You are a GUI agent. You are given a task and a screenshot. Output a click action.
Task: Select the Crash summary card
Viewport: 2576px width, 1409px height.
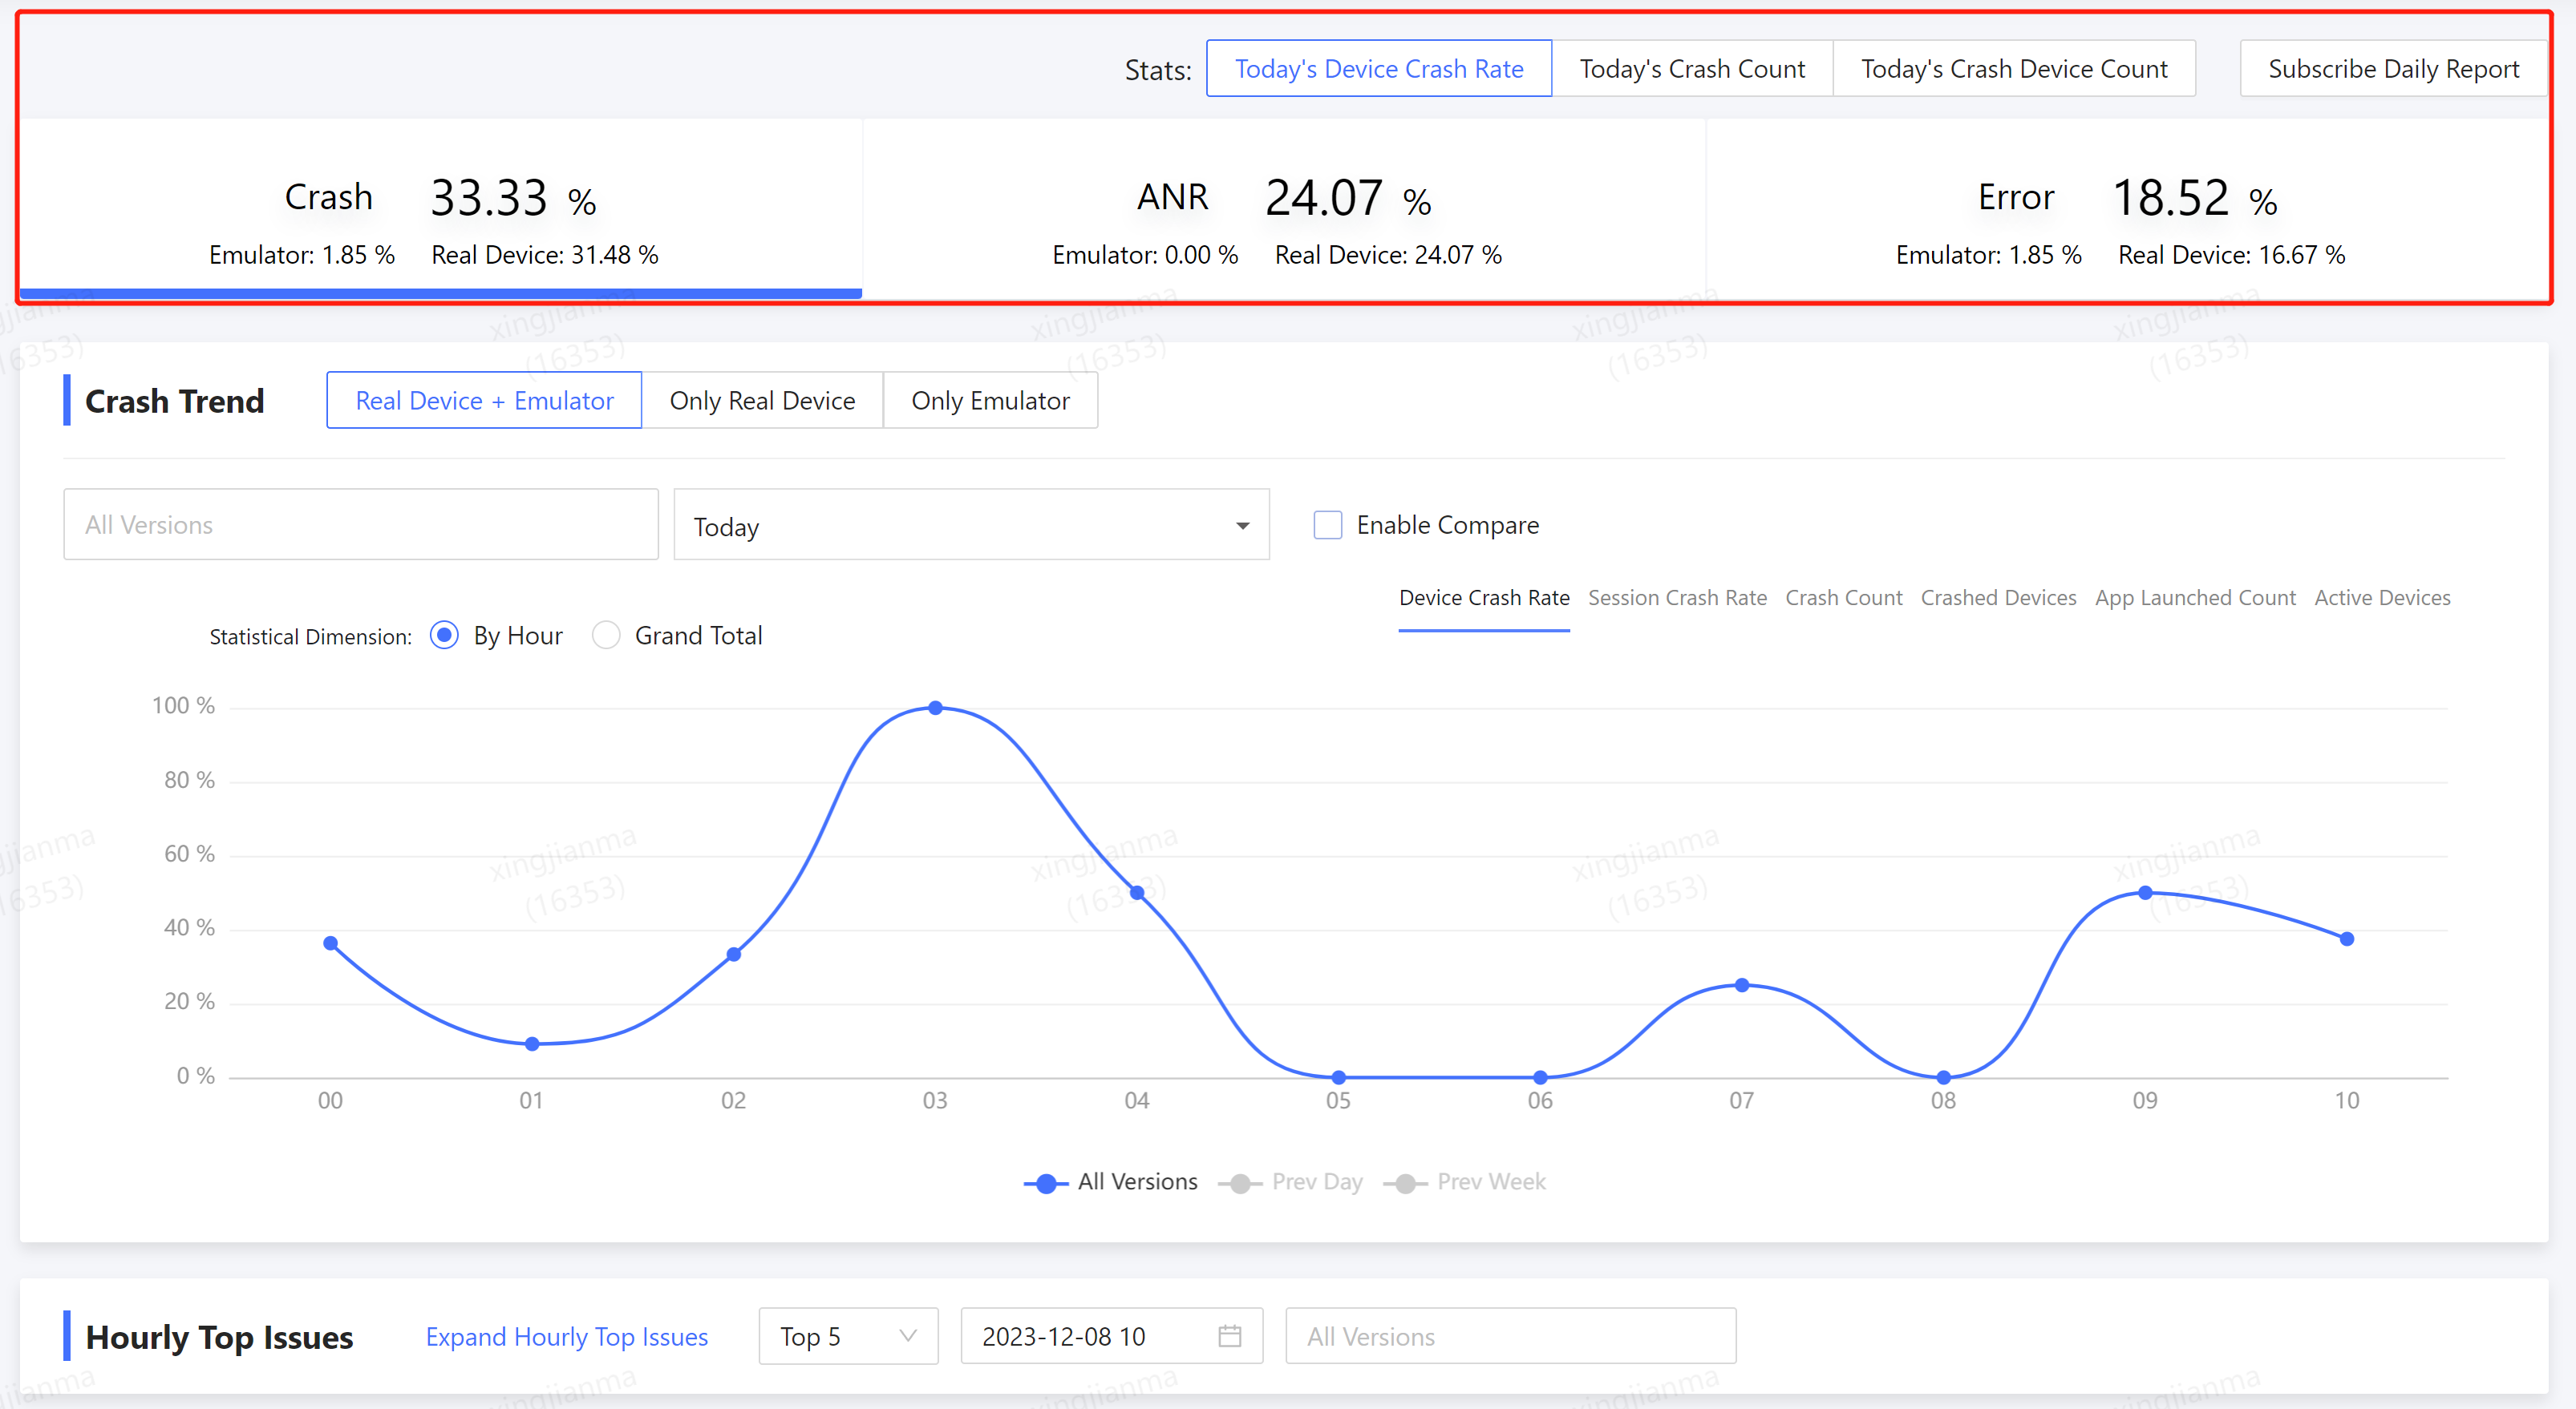pyautogui.click(x=441, y=208)
